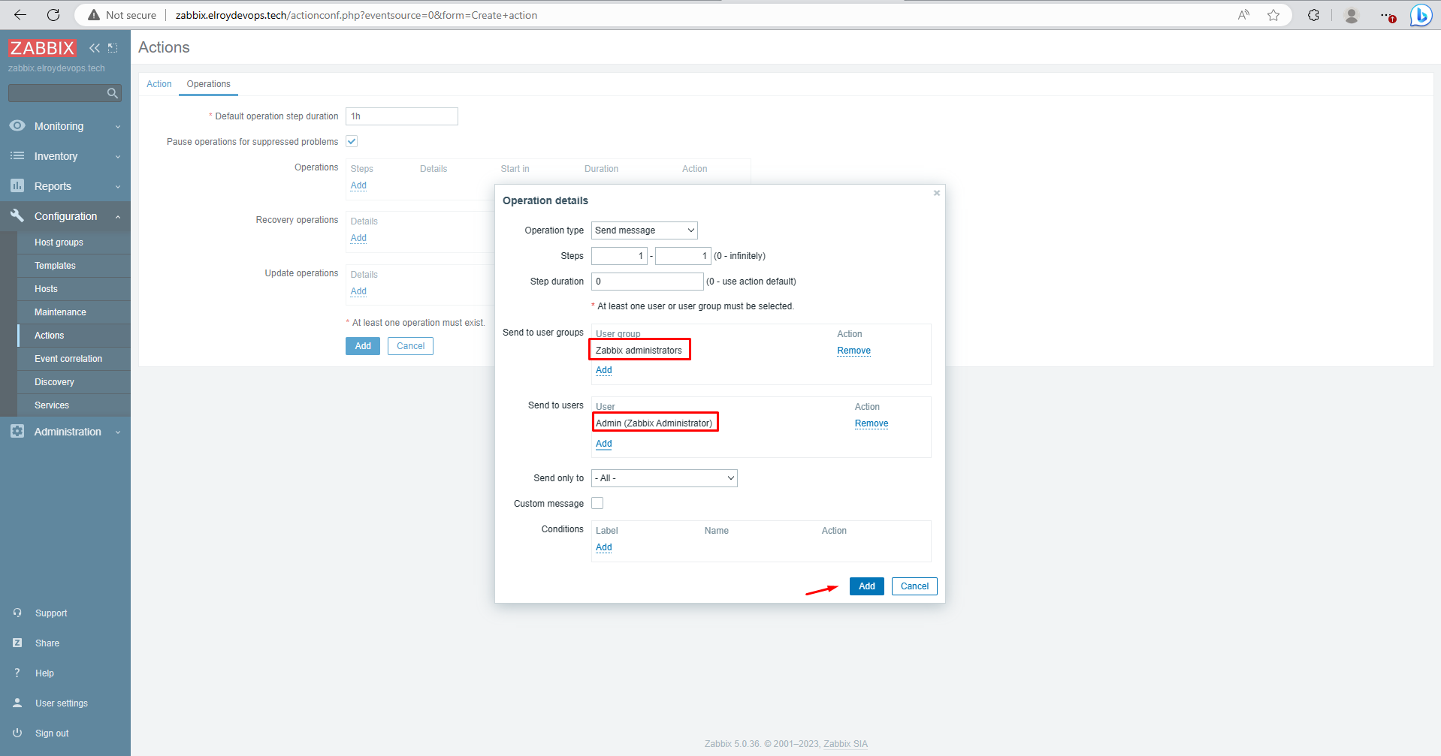This screenshot has height=756, width=1441.
Task: Open the Send only to dropdown
Action: [x=664, y=478]
